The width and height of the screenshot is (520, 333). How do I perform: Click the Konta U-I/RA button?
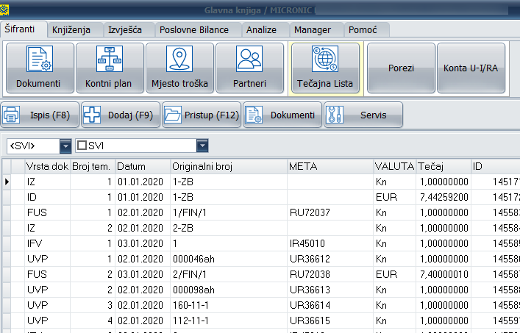[x=471, y=68]
